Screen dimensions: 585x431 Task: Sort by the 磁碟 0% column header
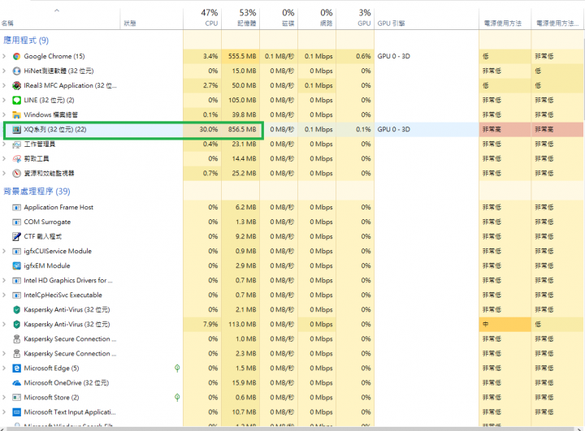click(279, 18)
